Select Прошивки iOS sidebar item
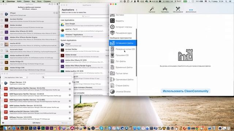 click(x=123, y=55)
